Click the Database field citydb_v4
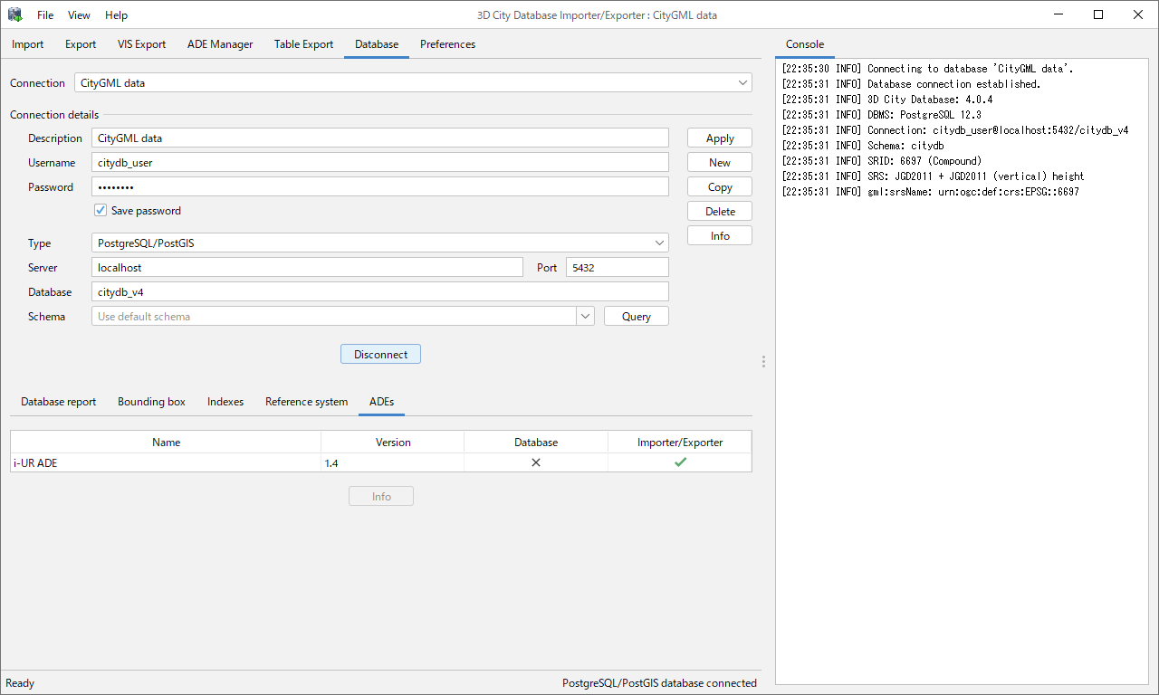This screenshot has width=1159, height=695. [x=380, y=291]
